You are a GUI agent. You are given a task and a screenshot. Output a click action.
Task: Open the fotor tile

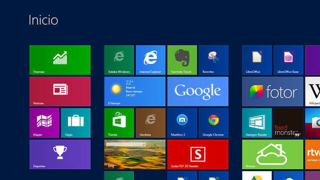click(272, 91)
